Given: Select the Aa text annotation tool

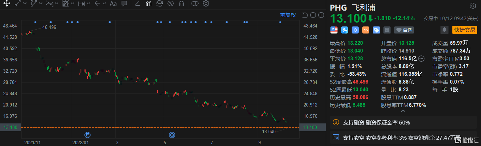Looking at the screenshot, I should tap(113, 4).
